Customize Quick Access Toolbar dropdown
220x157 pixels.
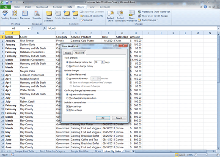(x=23, y=2)
